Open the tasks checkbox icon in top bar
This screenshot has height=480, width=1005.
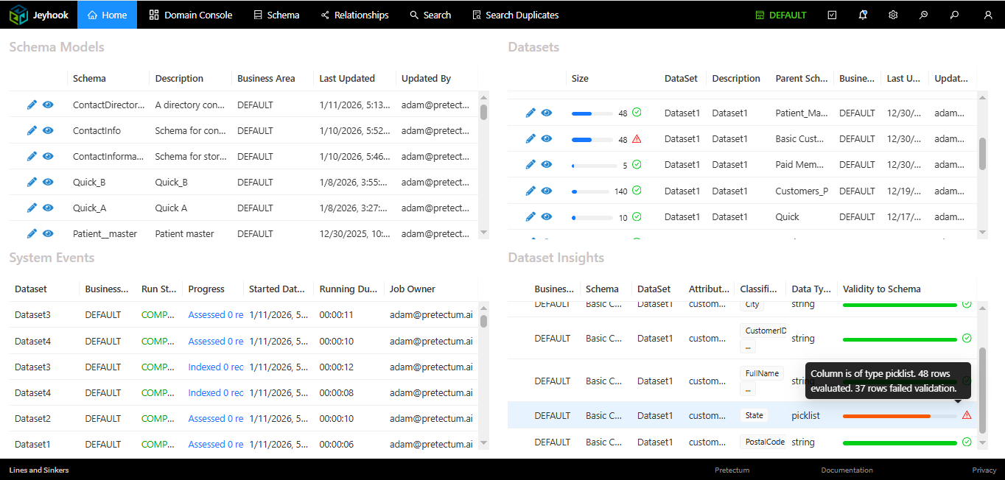(x=832, y=14)
